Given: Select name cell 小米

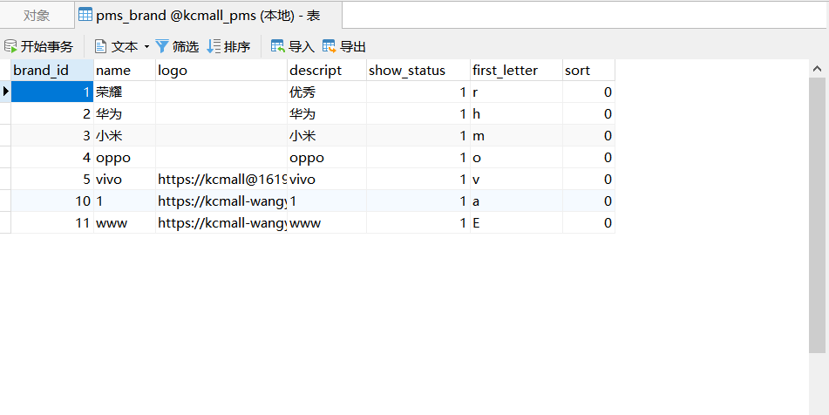Looking at the screenshot, I should [x=125, y=135].
